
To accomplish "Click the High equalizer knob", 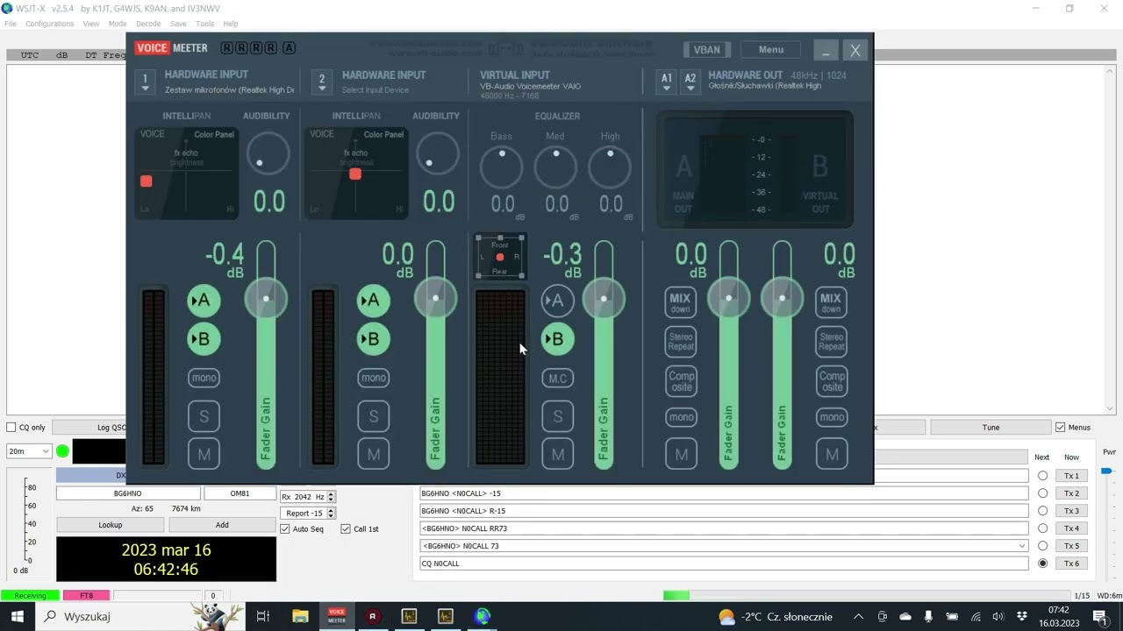I will click(x=611, y=167).
